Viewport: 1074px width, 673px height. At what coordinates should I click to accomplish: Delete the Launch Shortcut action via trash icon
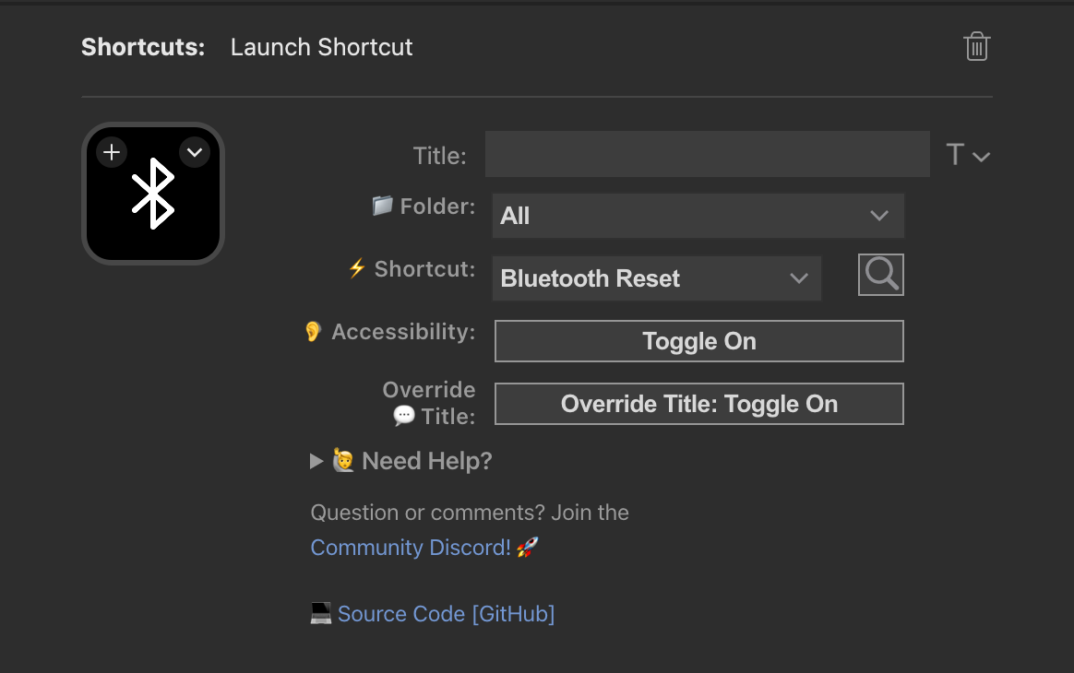click(976, 47)
